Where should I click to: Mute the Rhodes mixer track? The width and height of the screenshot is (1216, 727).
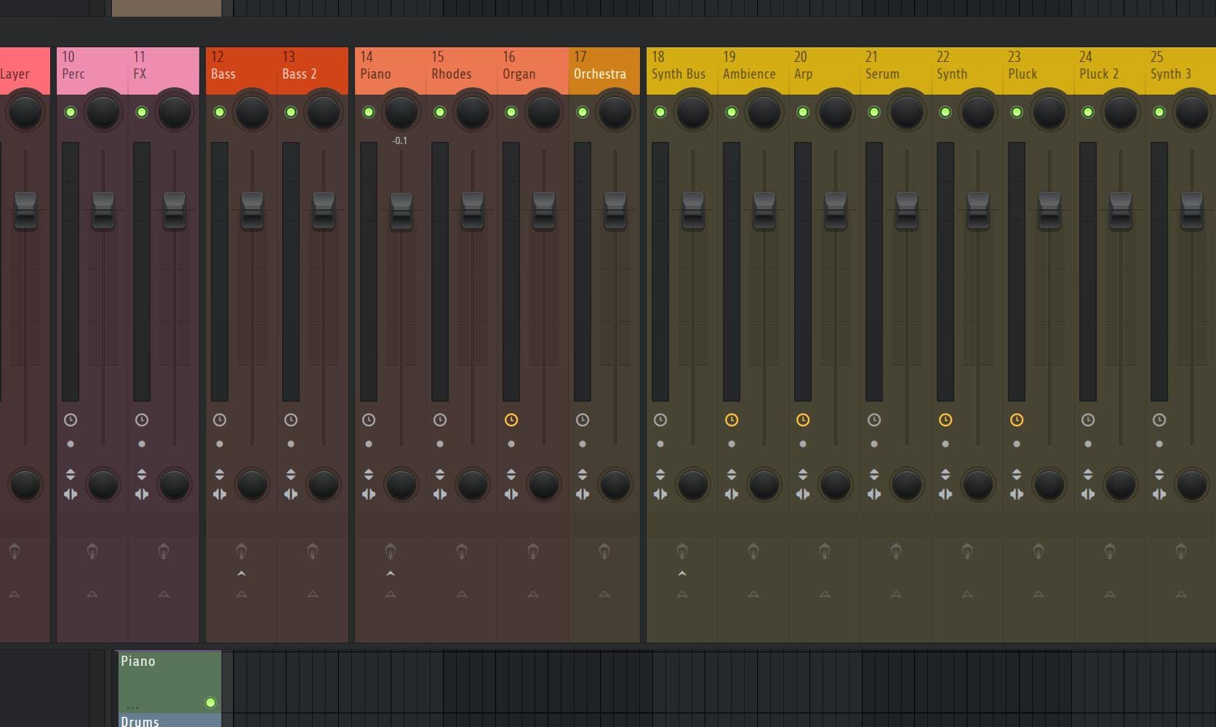tap(440, 112)
